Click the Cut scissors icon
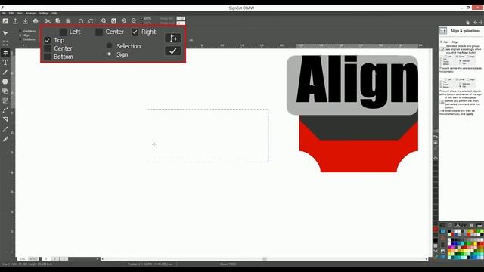Image resolution: width=484 pixels, height=272 pixels. (48, 21)
